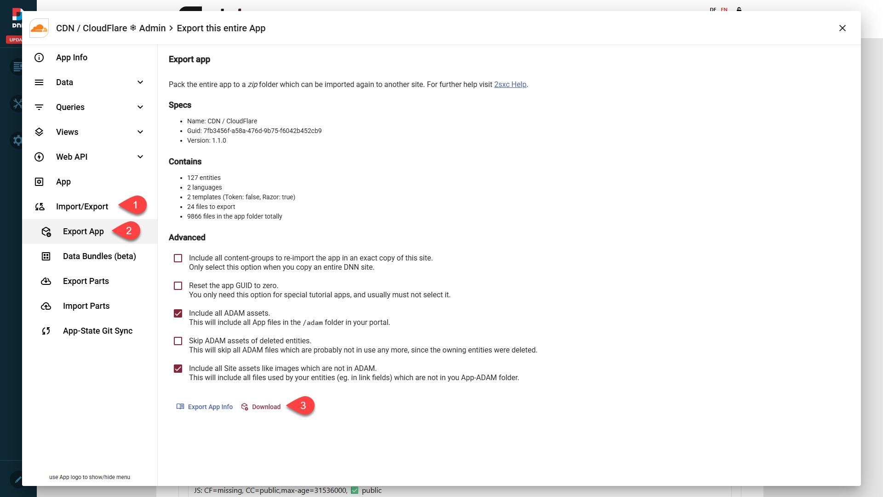The height and width of the screenshot is (497, 883).
Task: Select Export App in sidebar
Action: coord(83,231)
